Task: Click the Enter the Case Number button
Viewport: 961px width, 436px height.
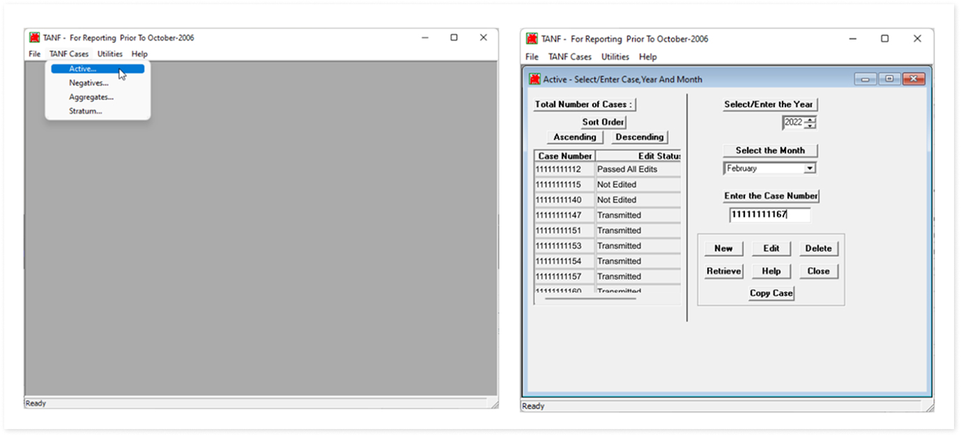Action: click(771, 196)
